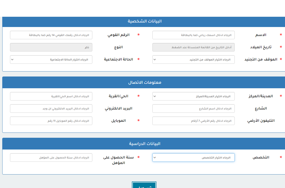This screenshot has width=285, height=188.
Task: Click the البريد الالكتروني label text
Action: click(x=119, y=108)
